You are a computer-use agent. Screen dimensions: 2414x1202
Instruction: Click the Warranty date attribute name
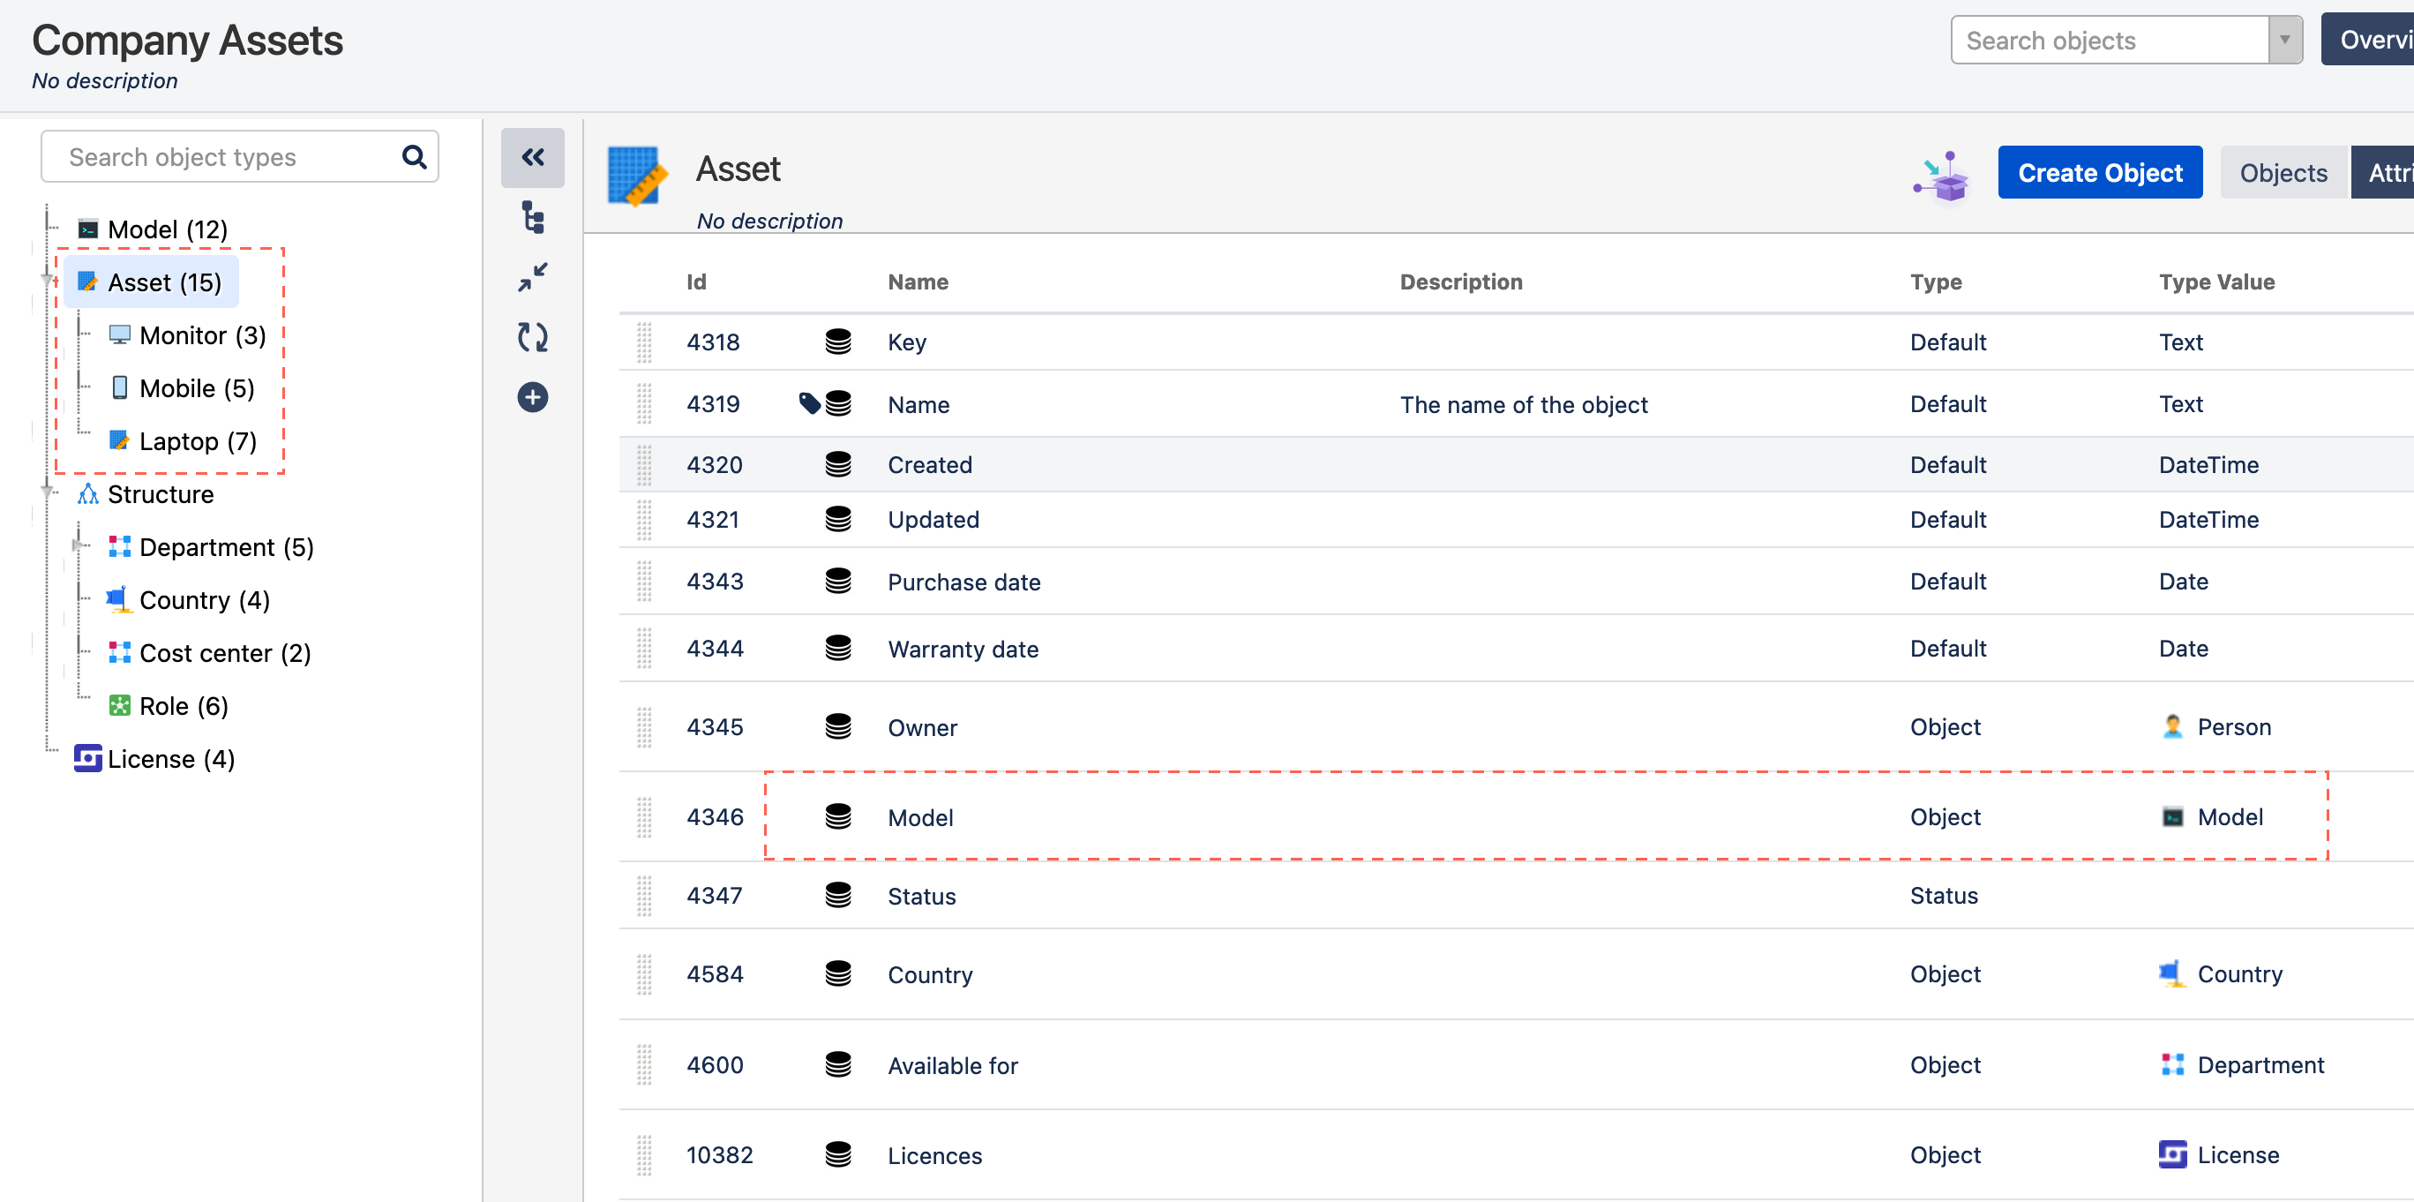click(963, 649)
